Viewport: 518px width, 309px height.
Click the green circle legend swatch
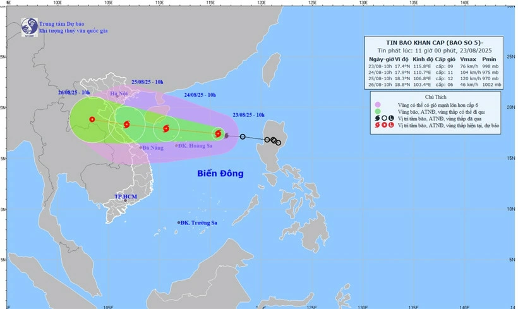[377, 112]
